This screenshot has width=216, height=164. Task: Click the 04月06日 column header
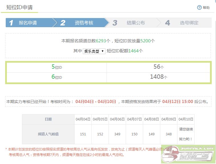click(x=117, y=119)
